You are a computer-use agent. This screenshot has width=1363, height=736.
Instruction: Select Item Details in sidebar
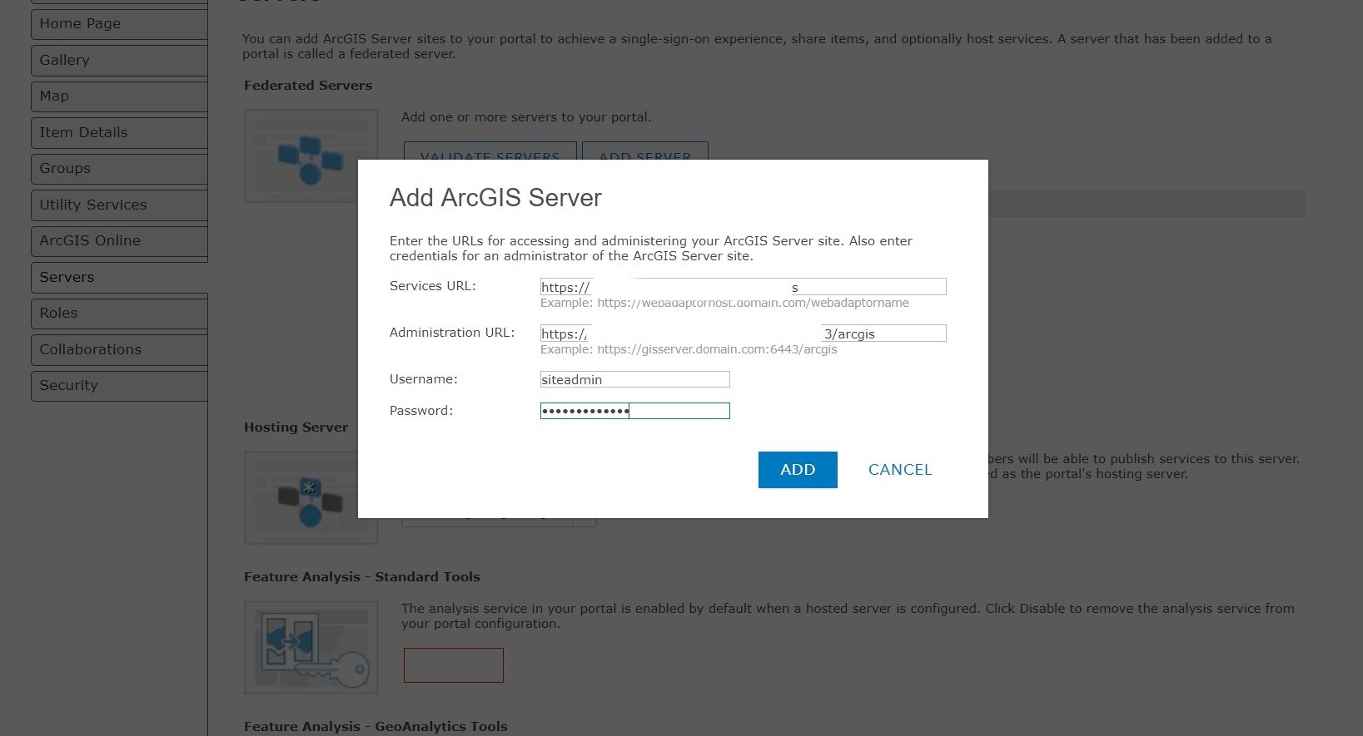[x=119, y=132]
